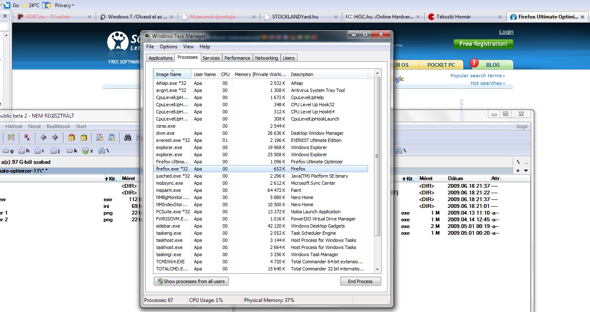Open the Privacy dropdown in browser toolbar
The image size is (590, 312).
pos(64,5)
